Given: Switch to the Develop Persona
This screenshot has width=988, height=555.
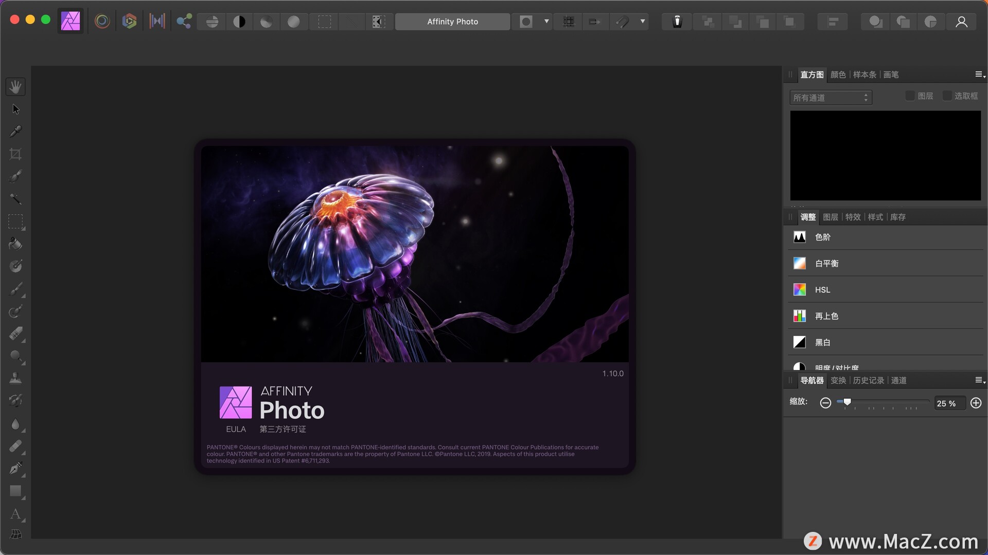Looking at the screenshot, I should pyautogui.click(x=130, y=21).
